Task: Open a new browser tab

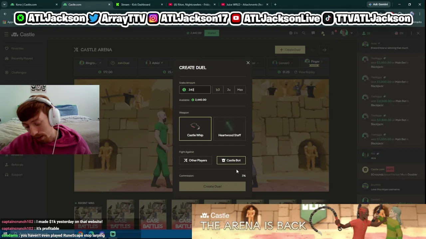Action: (275, 5)
